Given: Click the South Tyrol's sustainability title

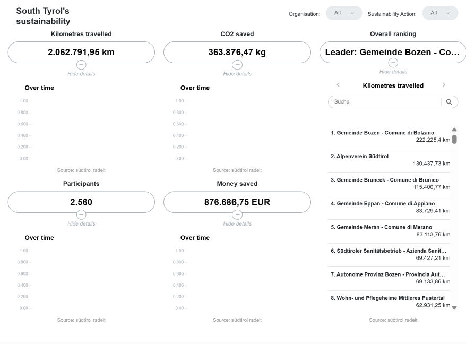Looking at the screenshot, I should coord(43,16).
